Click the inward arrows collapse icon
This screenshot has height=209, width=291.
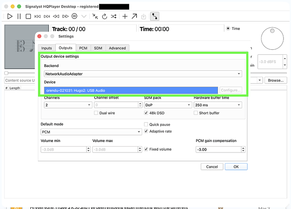pyautogui.click(x=95, y=16)
